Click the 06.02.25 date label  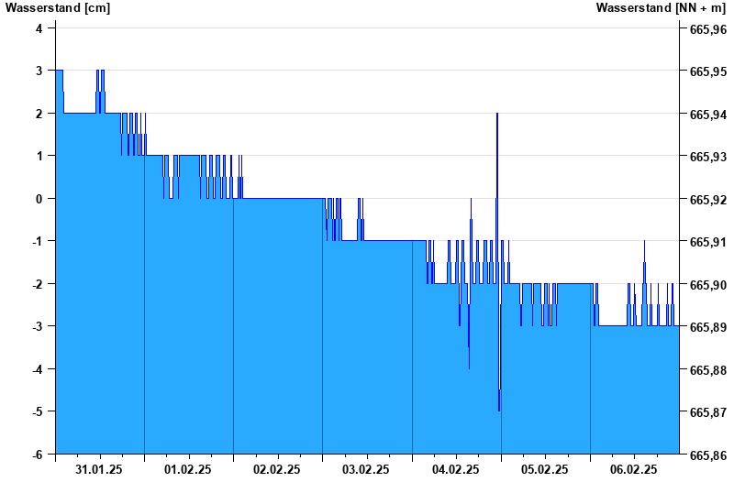(634, 469)
